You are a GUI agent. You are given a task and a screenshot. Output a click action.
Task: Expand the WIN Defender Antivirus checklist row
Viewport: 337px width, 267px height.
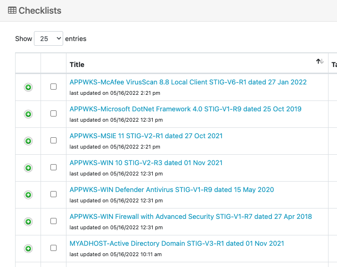click(x=28, y=195)
